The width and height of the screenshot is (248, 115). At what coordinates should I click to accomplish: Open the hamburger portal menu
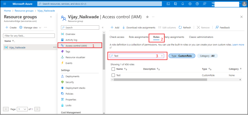pyautogui.click(x=4, y=4)
